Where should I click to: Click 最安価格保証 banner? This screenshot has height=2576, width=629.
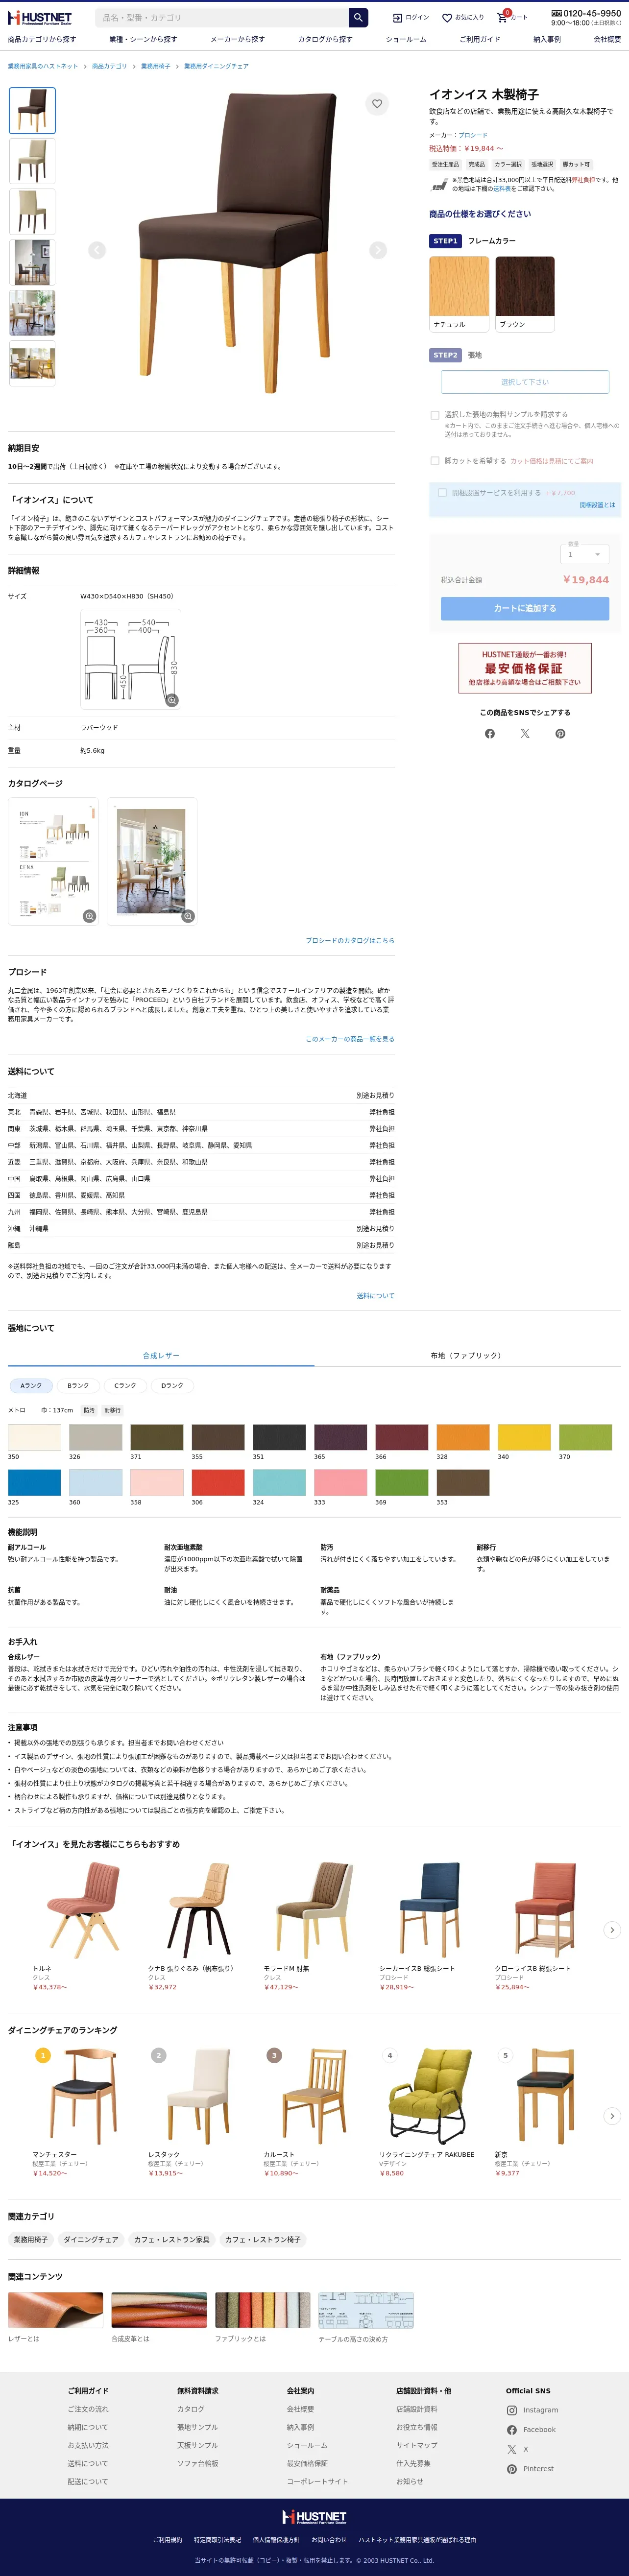pos(525,668)
